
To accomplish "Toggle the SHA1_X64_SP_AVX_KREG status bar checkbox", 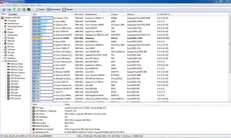I will tap(1, 136).
